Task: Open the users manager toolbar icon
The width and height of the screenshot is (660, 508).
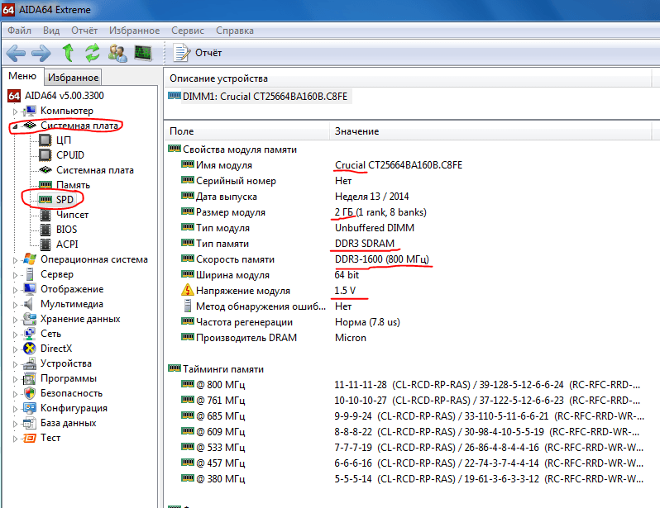Action: pyautogui.click(x=117, y=53)
